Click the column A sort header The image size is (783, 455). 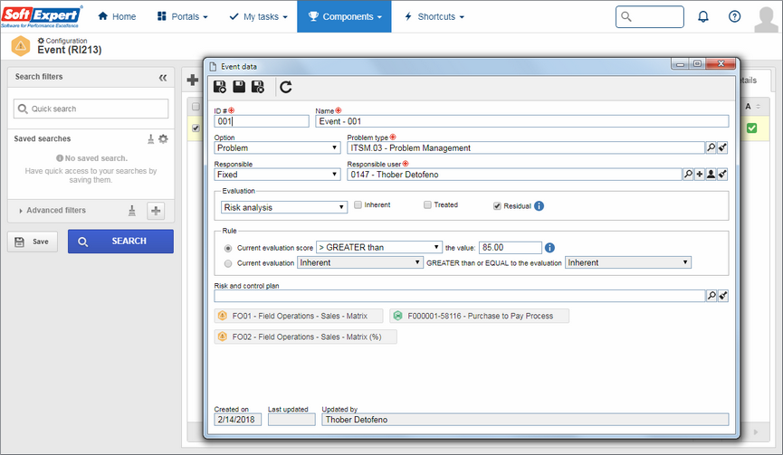(752, 106)
